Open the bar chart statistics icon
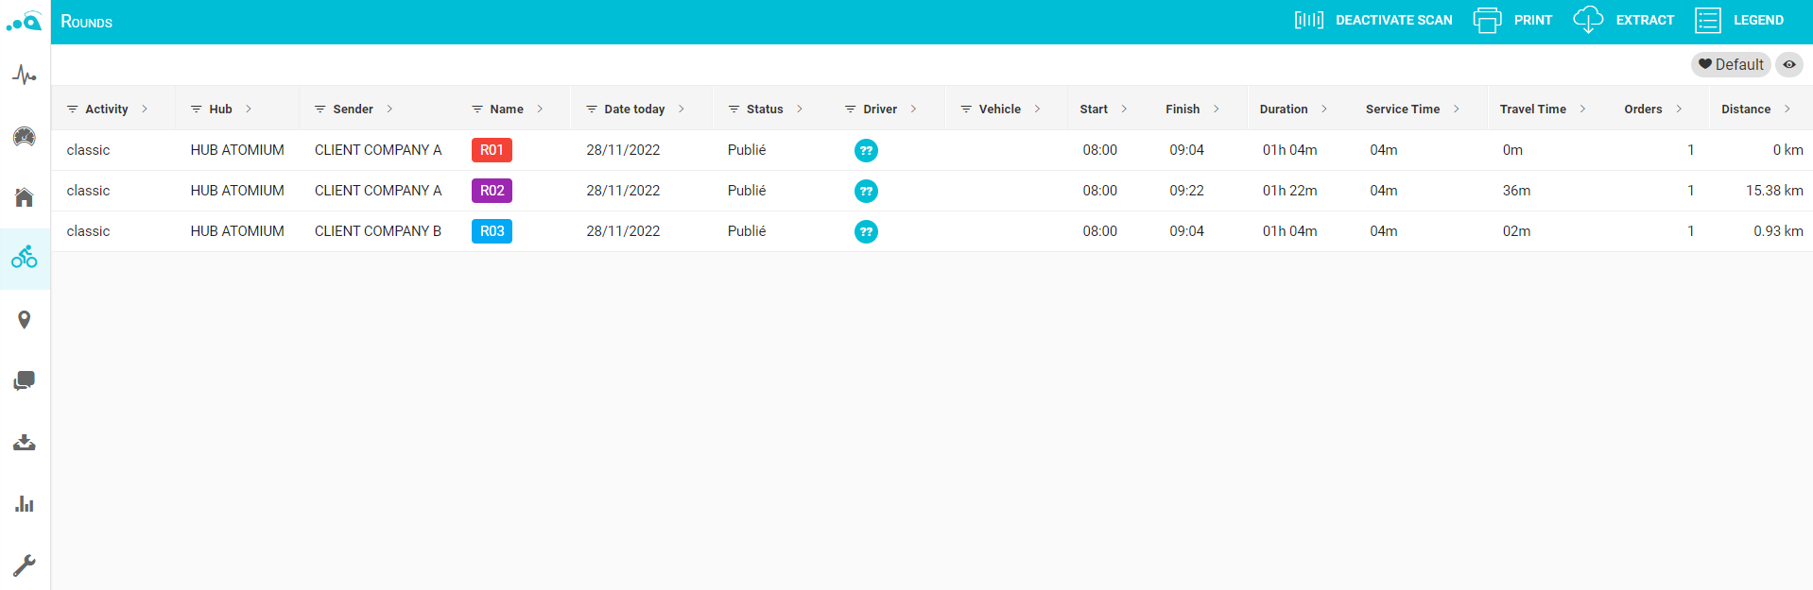This screenshot has width=1813, height=590. point(25,504)
